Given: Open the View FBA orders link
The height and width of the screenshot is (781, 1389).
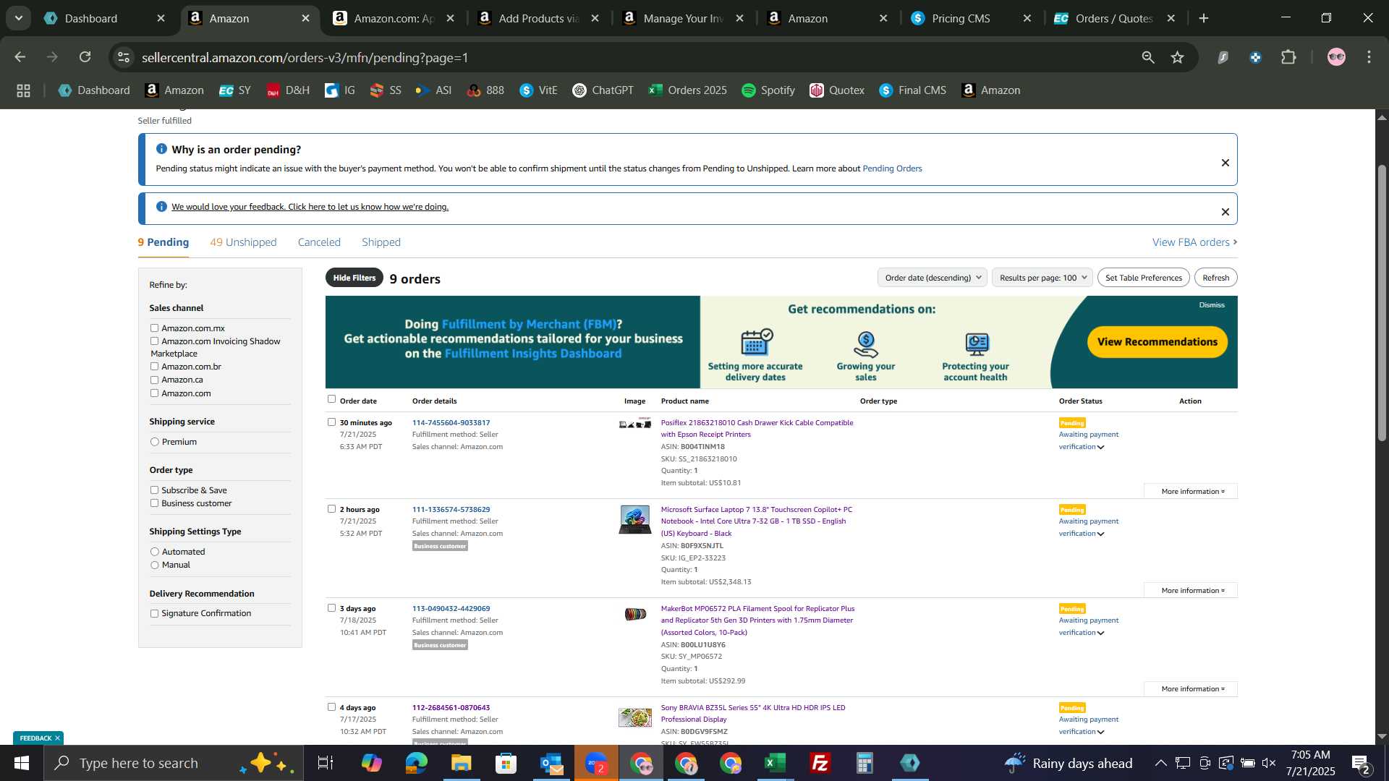Looking at the screenshot, I should tap(1195, 242).
